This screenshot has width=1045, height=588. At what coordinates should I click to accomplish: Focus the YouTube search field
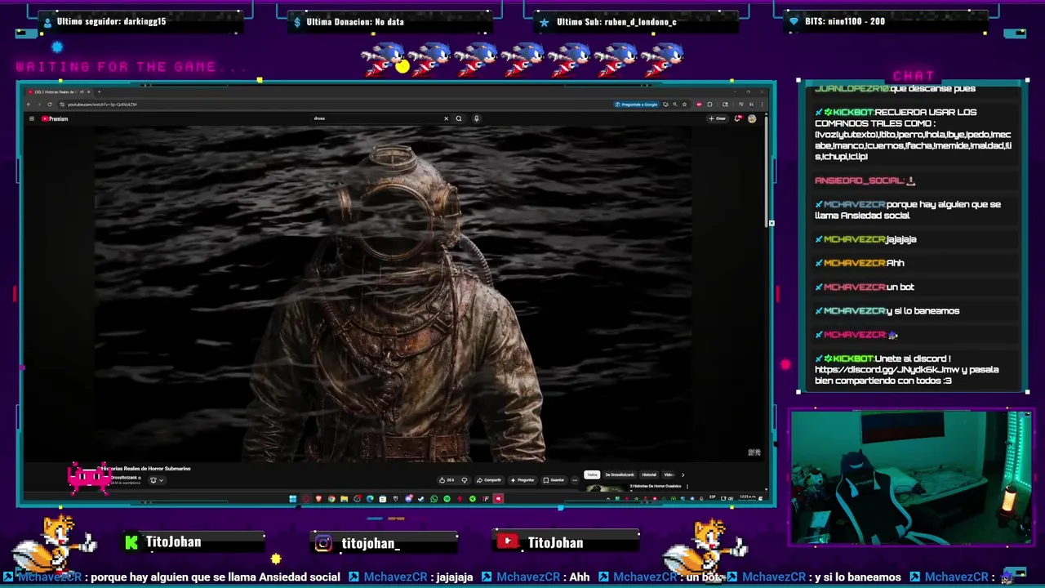[376, 118]
